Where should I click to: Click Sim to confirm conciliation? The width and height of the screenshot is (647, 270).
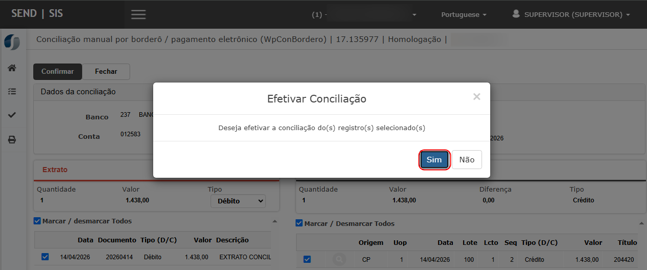click(x=434, y=160)
